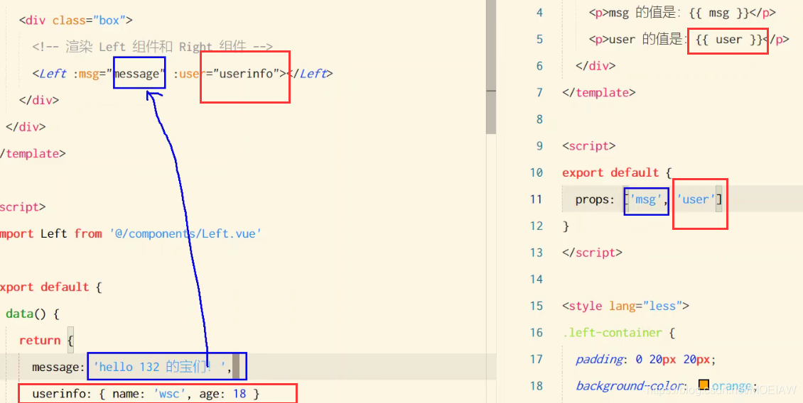Click line number 17 in the right gutter
The height and width of the screenshot is (403, 803).
(537, 359)
